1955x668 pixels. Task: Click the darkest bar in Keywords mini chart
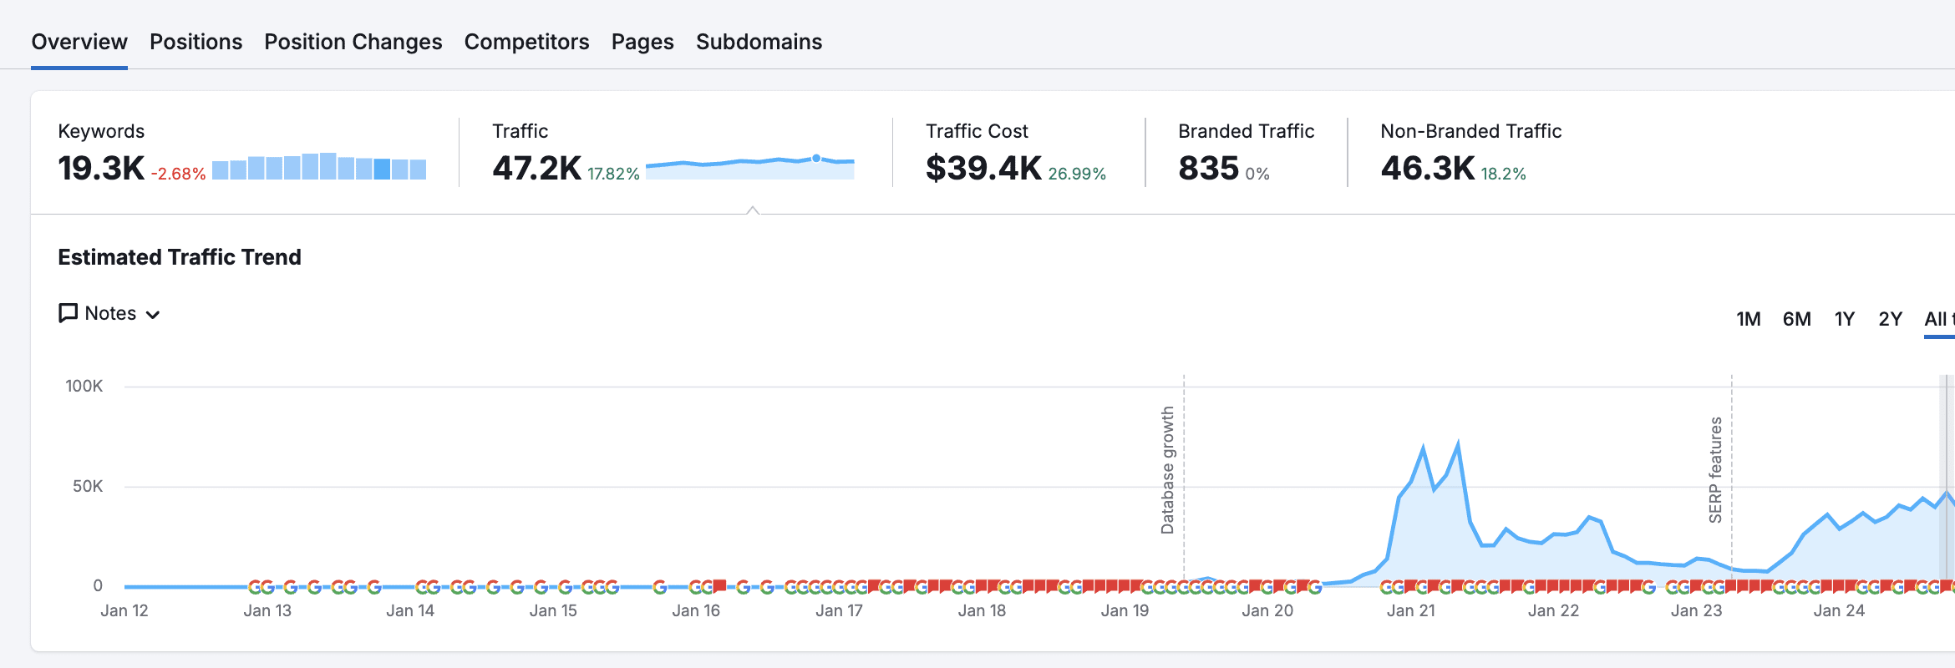click(382, 169)
